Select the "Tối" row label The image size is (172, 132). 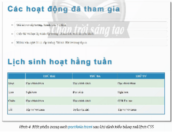click(x=10, y=109)
